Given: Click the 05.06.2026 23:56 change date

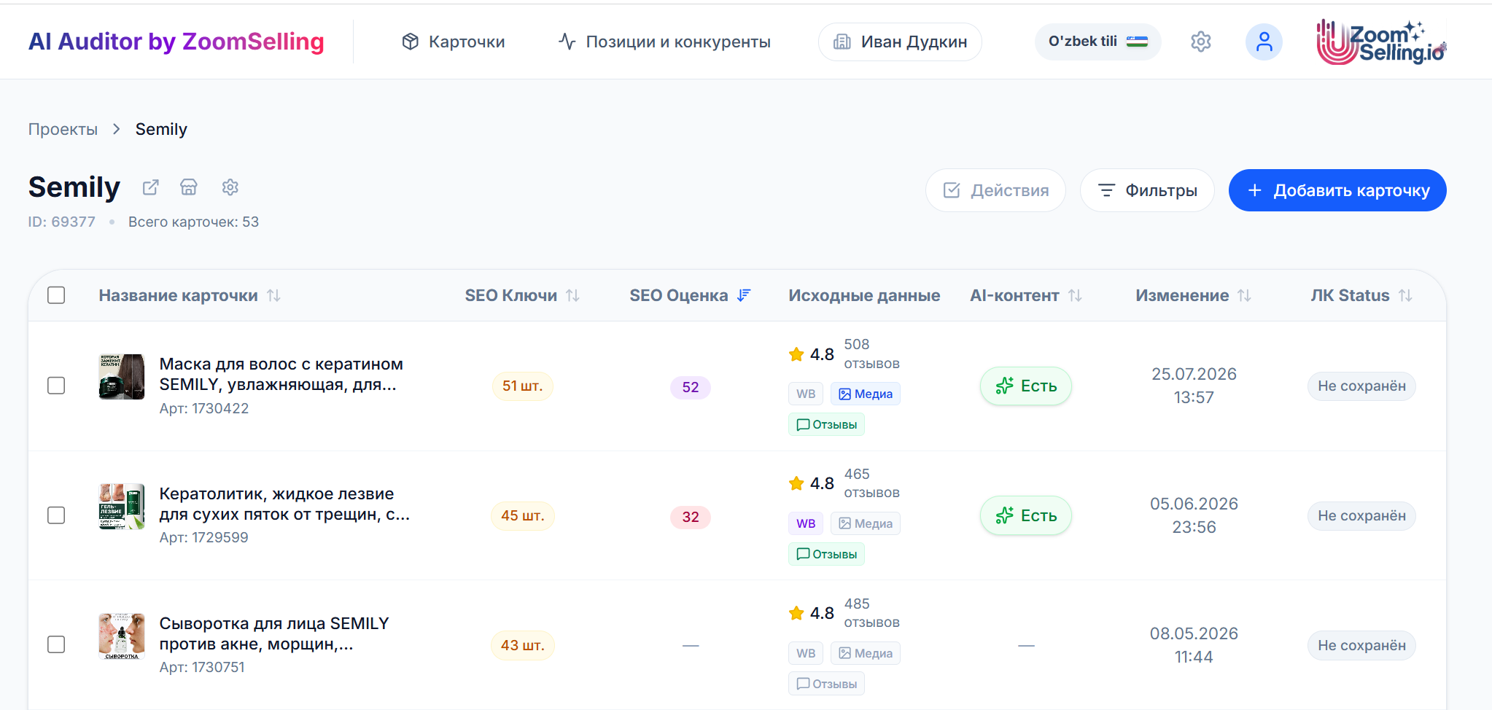Looking at the screenshot, I should (x=1194, y=515).
